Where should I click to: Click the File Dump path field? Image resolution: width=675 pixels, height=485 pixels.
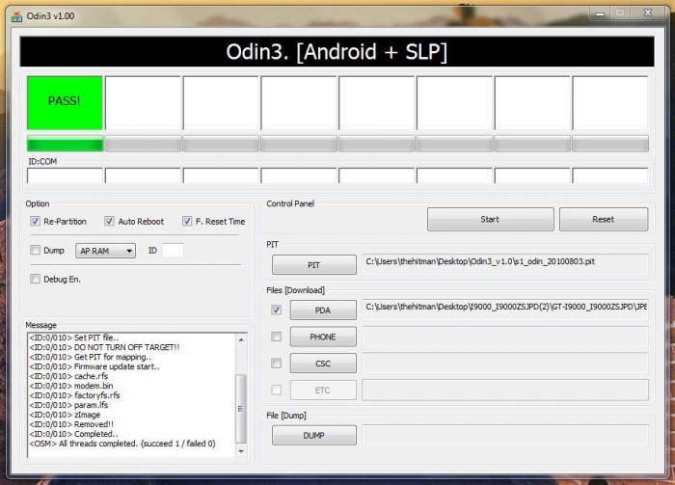point(505,435)
